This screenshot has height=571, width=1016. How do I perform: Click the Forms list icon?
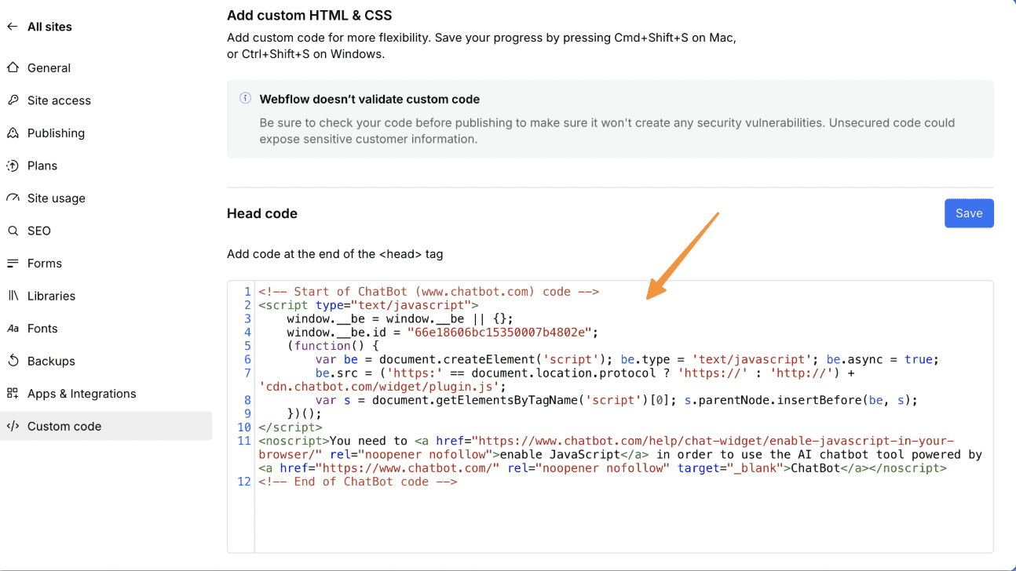13,264
